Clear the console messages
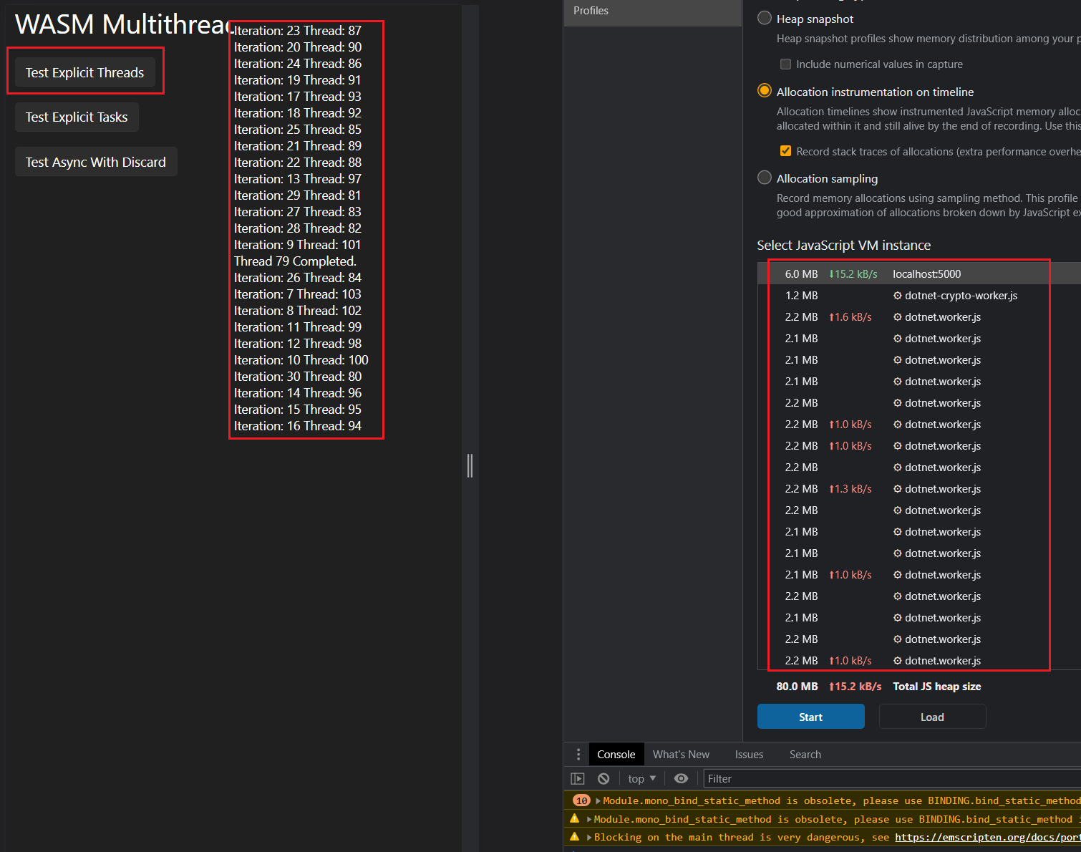This screenshot has height=852, width=1081. 603,778
